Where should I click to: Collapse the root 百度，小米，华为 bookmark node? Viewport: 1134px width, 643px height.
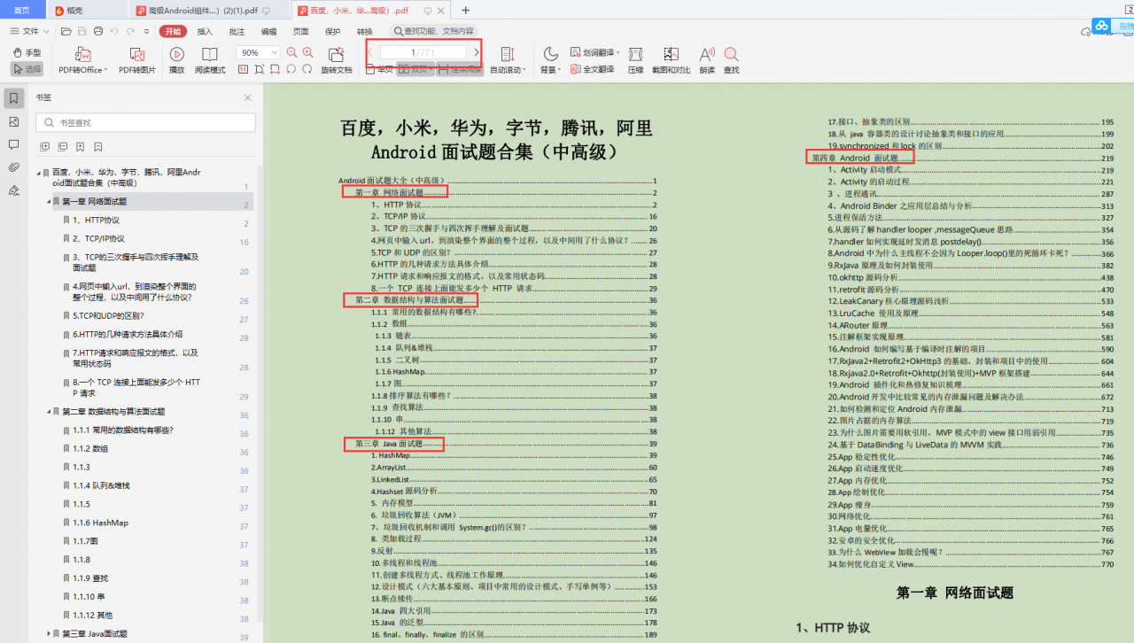click(38, 173)
